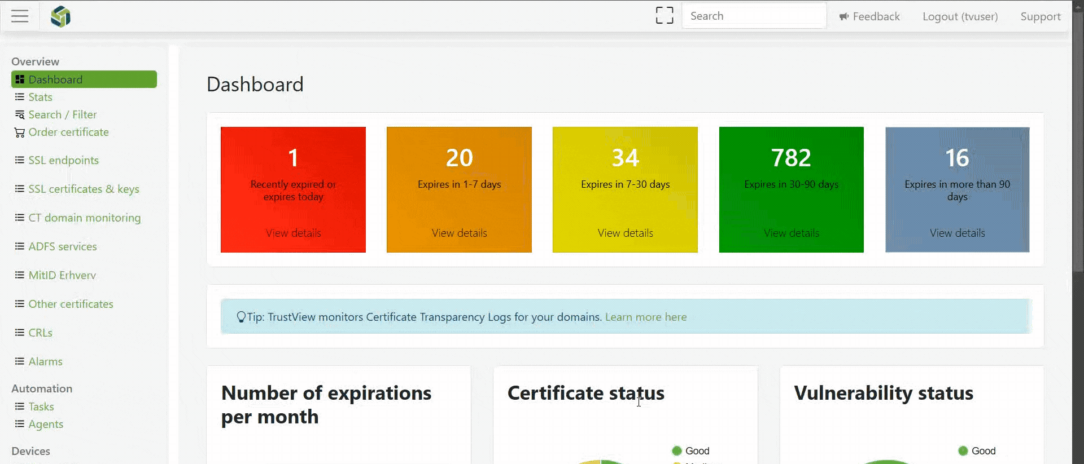Click the Certificate status heading
Image resolution: width=1084 pixels, height=464 pixels.
[586, 393]
